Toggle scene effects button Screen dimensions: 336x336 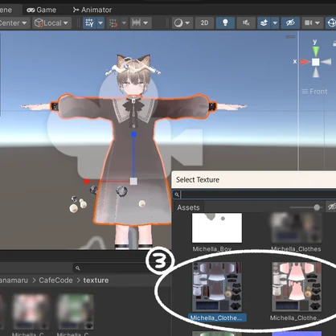coord(264,23)
